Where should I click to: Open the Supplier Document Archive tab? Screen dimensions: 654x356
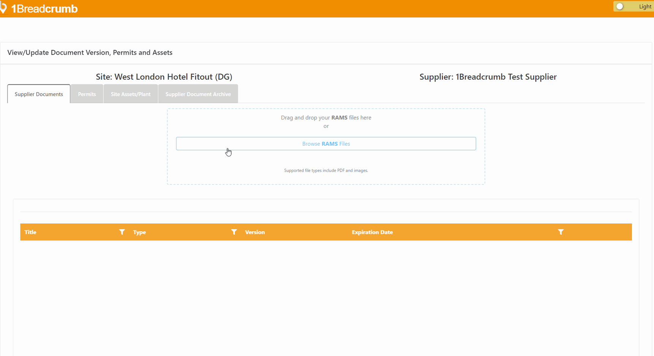tap(198, 94)
